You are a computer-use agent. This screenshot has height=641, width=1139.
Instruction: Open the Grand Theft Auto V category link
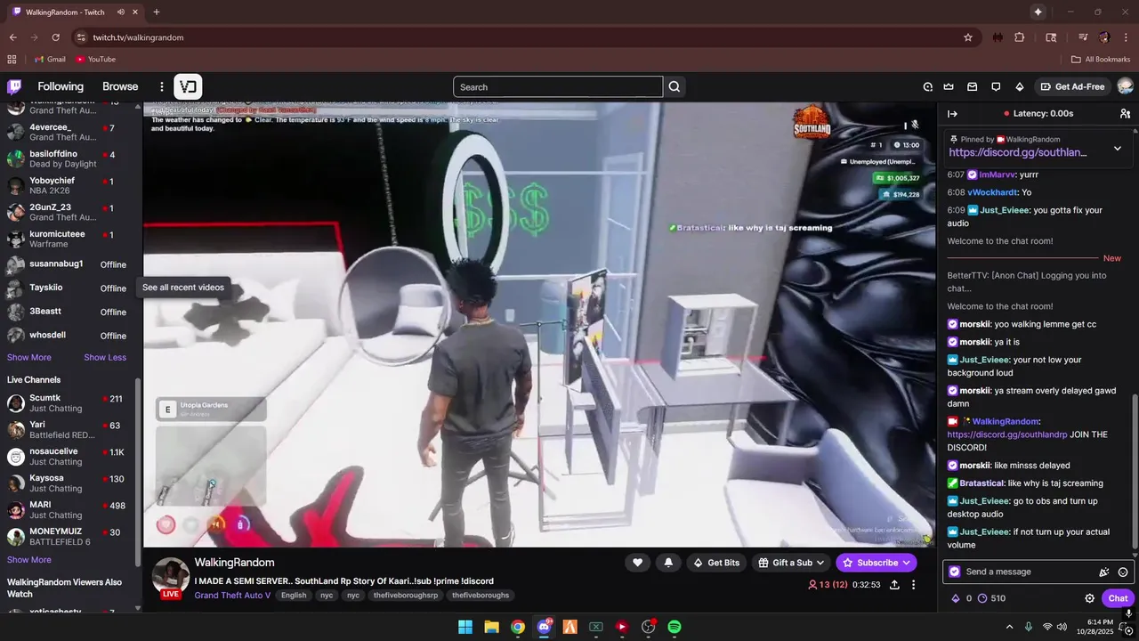[x=232, y=595]
